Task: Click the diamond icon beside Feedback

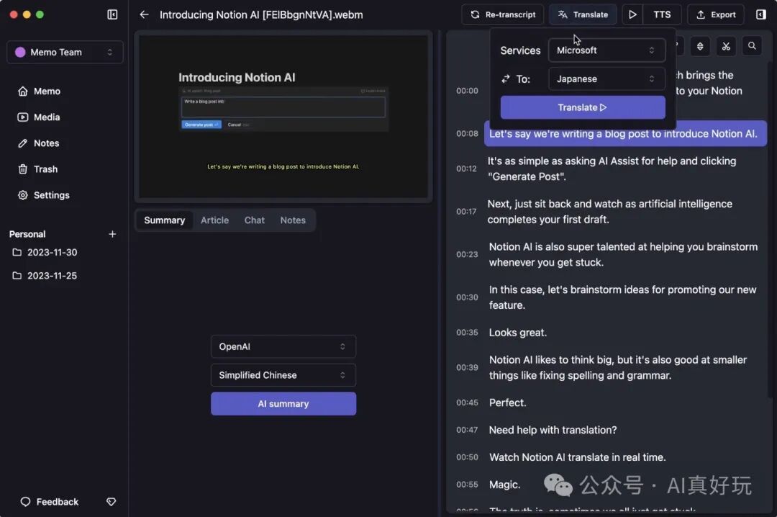Action: point(111,502)
